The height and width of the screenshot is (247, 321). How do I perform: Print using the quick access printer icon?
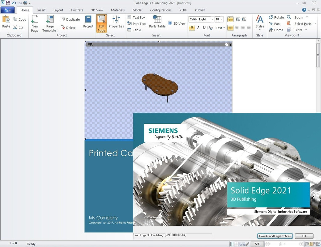click(x=25, y=3)
